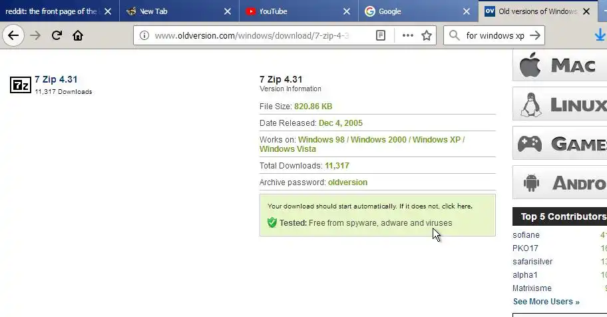Image resolution: width=607 pixels, height=317 pixels.
Task: Close the New Tab tab
Action: click(x=228, y=11)
